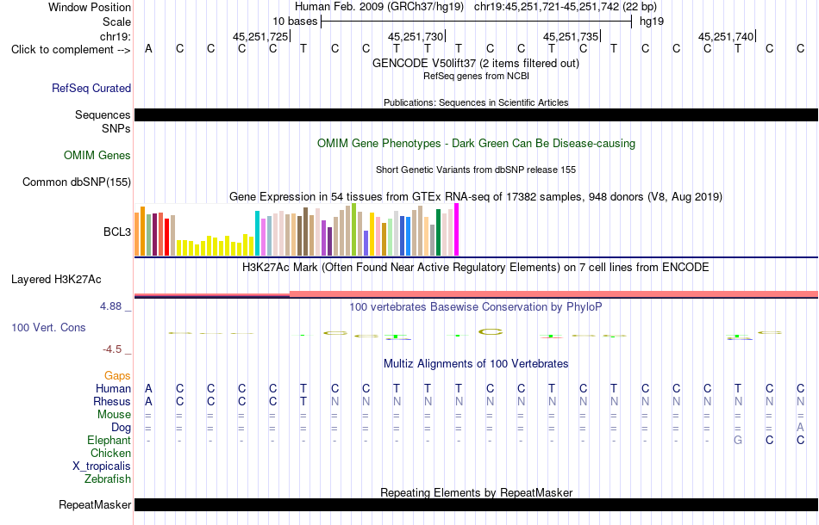Click the 45,251,740 coordinate label

pyautogui.click(x=726, y=36)
